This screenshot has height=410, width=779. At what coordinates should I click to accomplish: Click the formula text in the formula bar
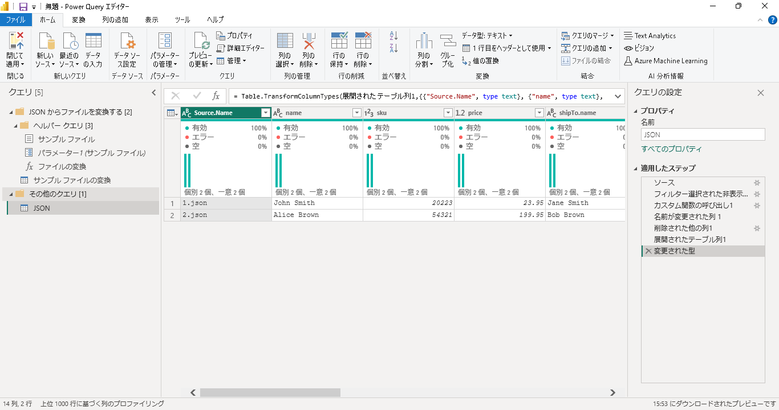point(419,96)
